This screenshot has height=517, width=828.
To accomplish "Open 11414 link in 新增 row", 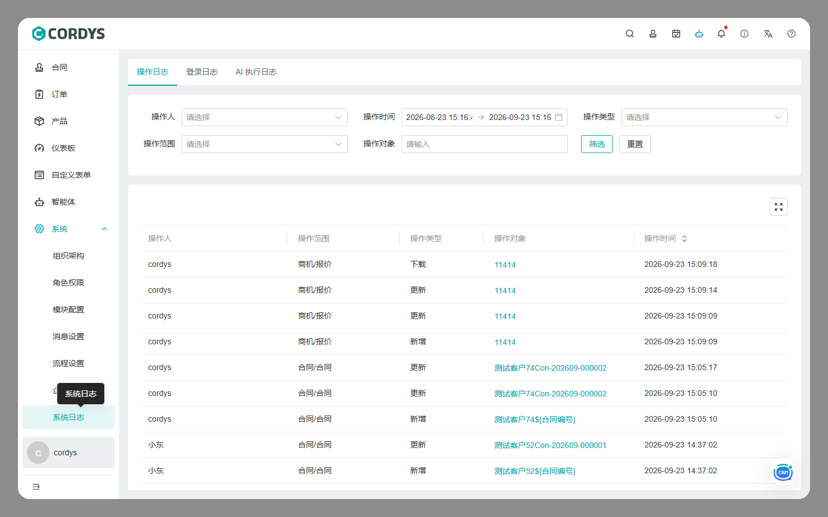I will [x=505, y=342].
